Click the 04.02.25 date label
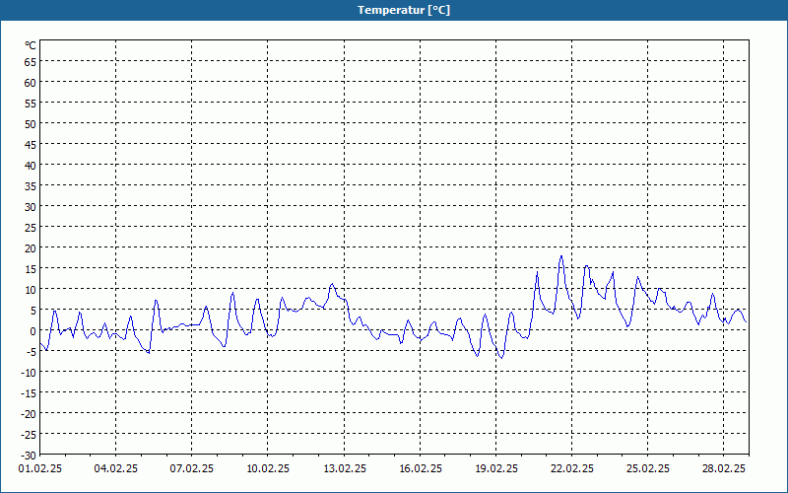The height and width of the screenshot is (493, 788). click(116, 469)
